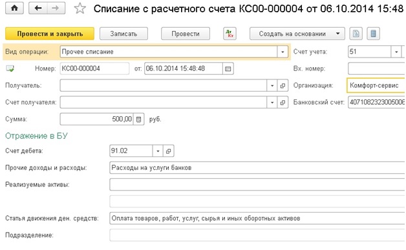Expand the Счет дебета dropdown arrow
This screenshot has height=250, width=406.
pos(158,151)
